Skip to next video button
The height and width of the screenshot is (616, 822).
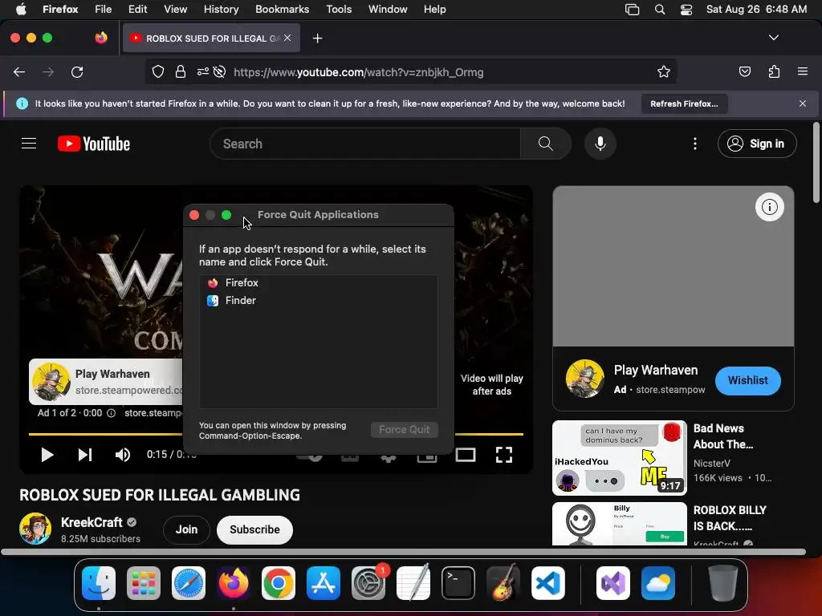(x=85, y=455)
